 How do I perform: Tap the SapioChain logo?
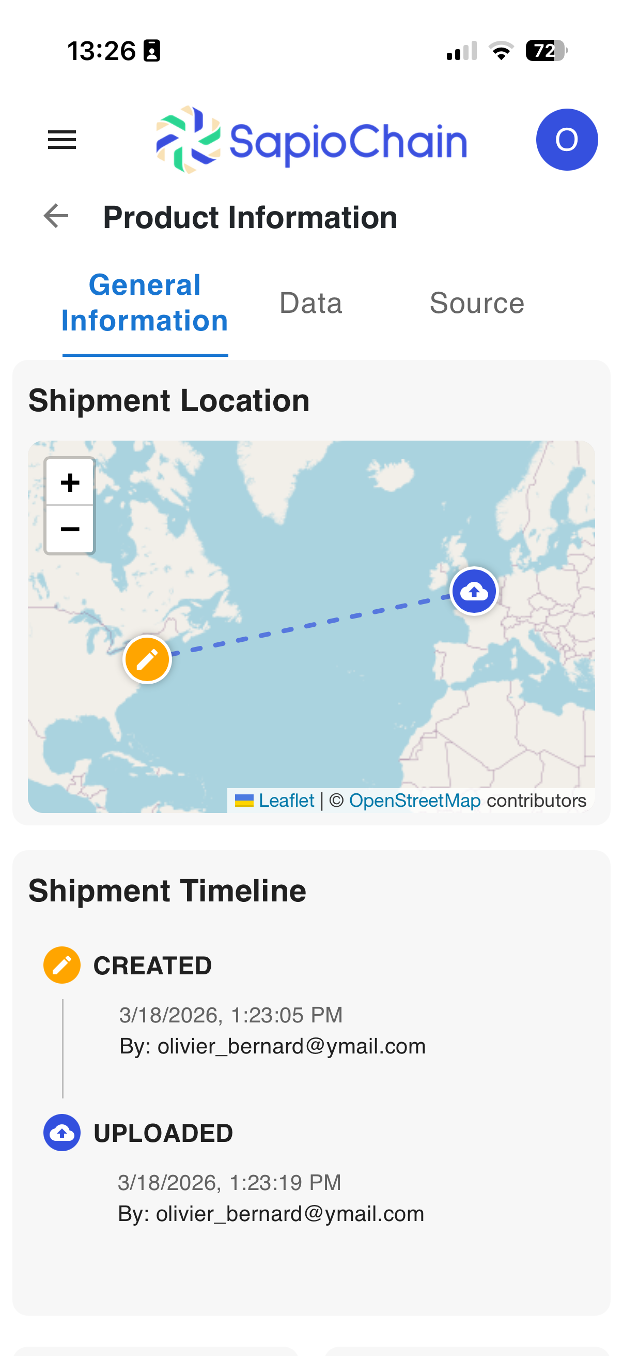point(311,140)
